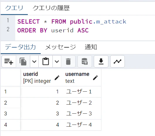Open the メッセージ tab

pyautogui.click(x=60, y=47)
